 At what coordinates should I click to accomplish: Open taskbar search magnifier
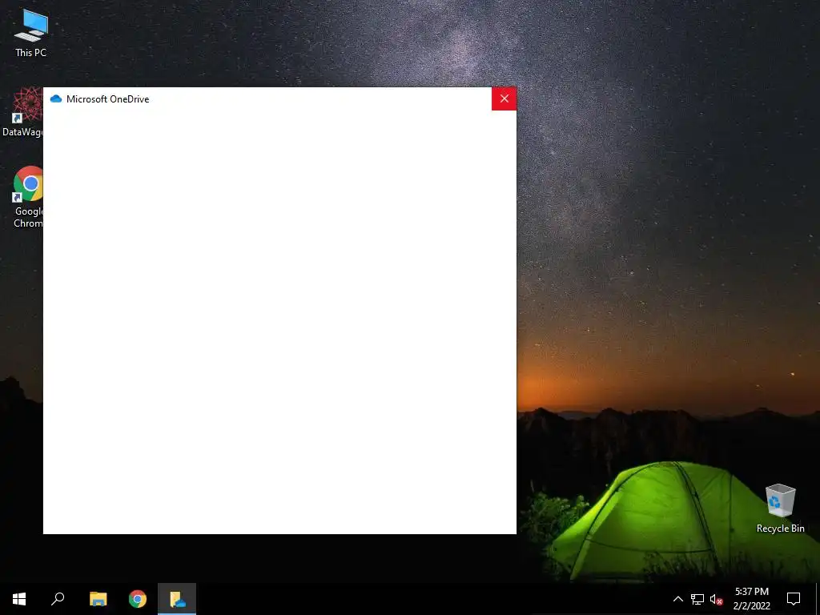(58, 599)
